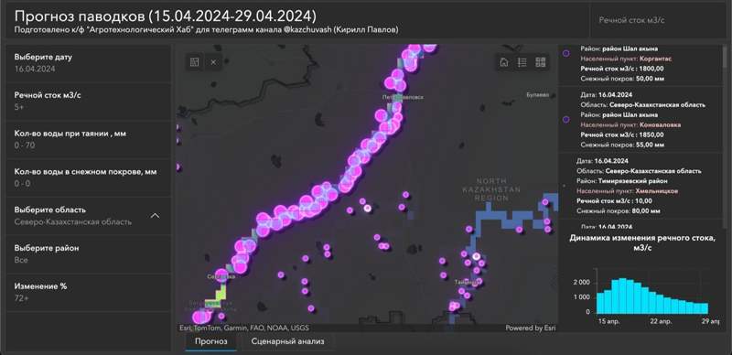The height and width of the screenshot is (355, 732).
Task: Open the Выберите район selector
Action: pos(89,253)
